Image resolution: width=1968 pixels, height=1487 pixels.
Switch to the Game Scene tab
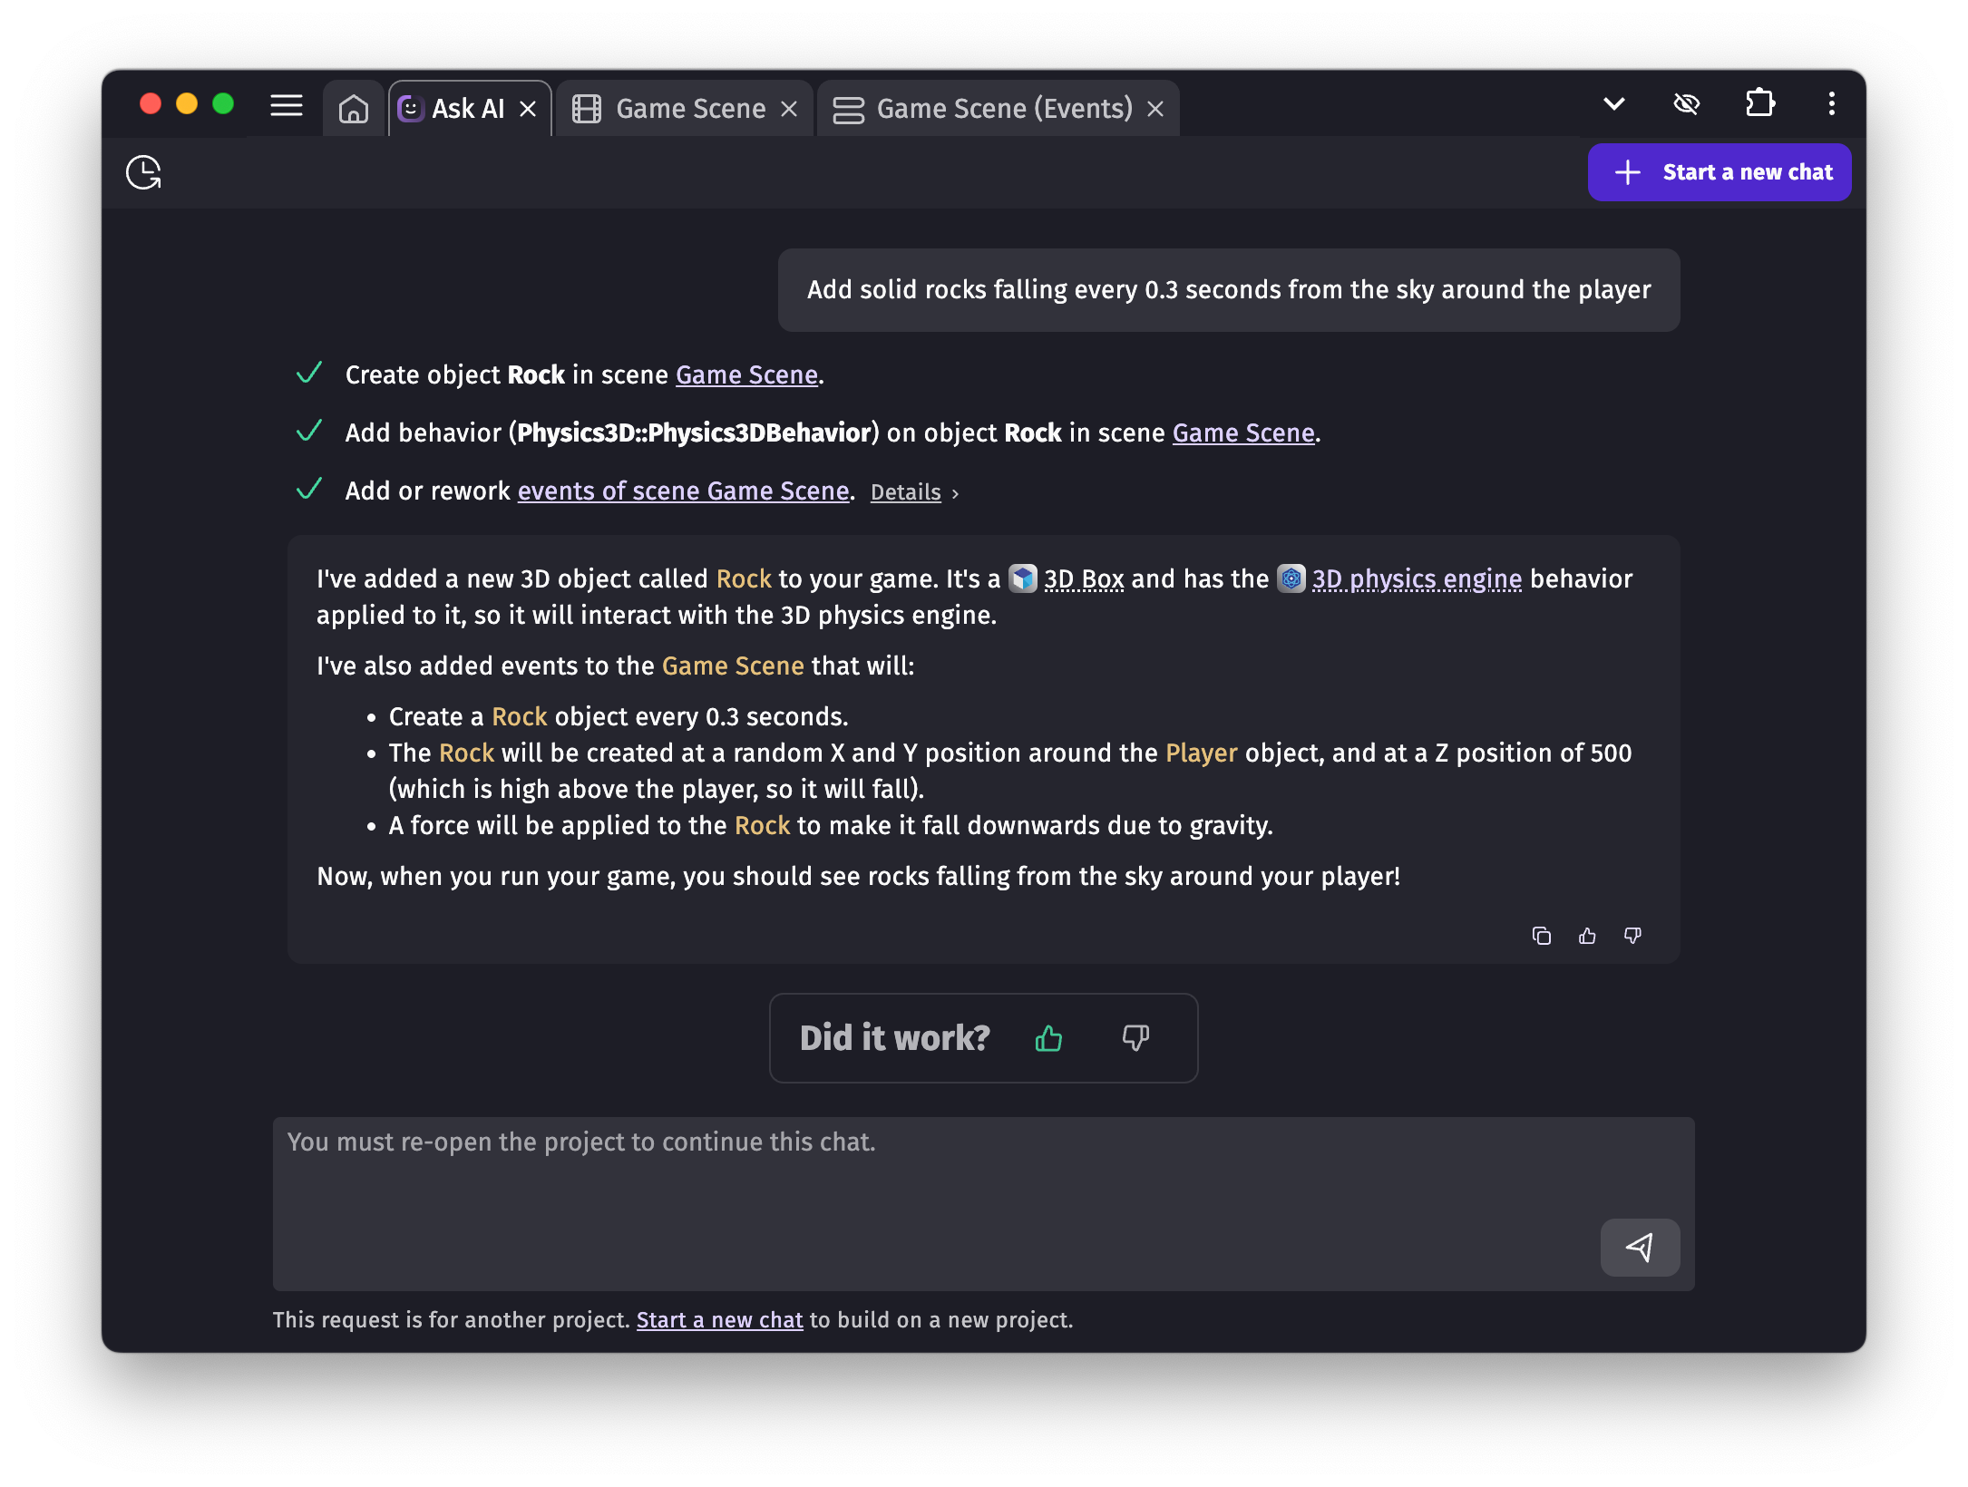pos(689,108)
